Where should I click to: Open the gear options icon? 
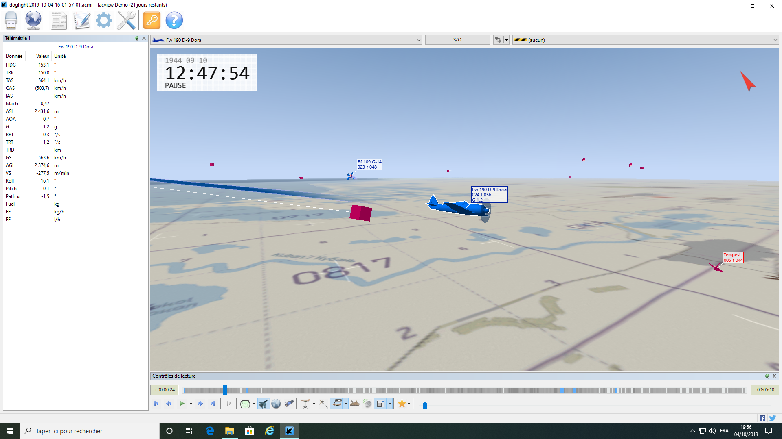[x=104, y=20]
